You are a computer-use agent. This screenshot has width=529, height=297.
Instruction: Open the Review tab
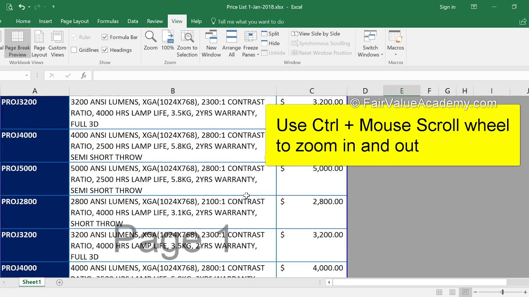155,21
